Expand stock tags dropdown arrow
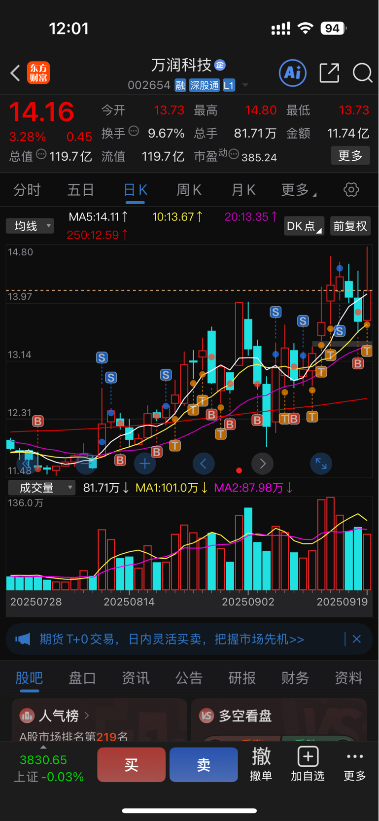The image size is (379, 821). tap(245, 85)
